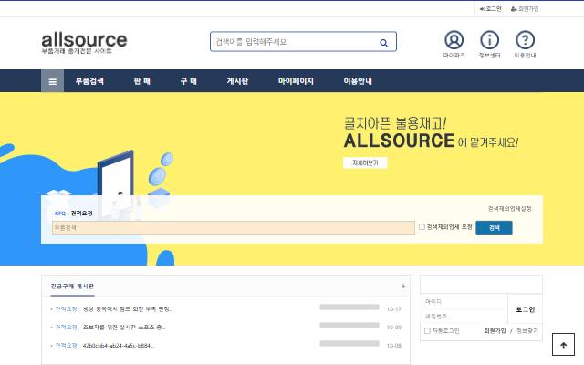
Task: Expand 긴급구매 게시판 with the plus icon
Action: [403, 286]
